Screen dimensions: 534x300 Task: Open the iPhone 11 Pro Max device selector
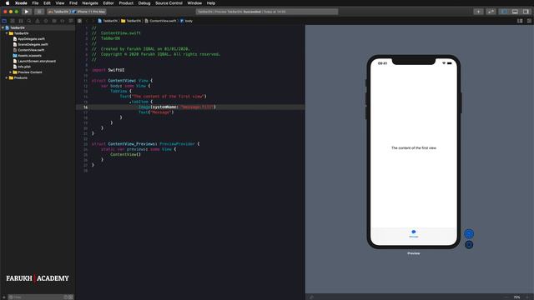pyautogui.click(x=89, y=12)
